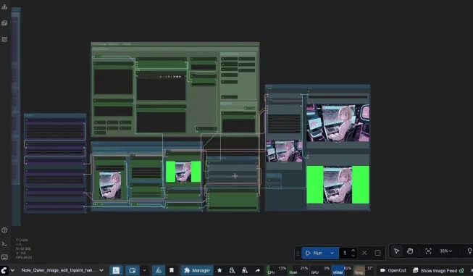Expand the Run button options arrow

point(332,253)
